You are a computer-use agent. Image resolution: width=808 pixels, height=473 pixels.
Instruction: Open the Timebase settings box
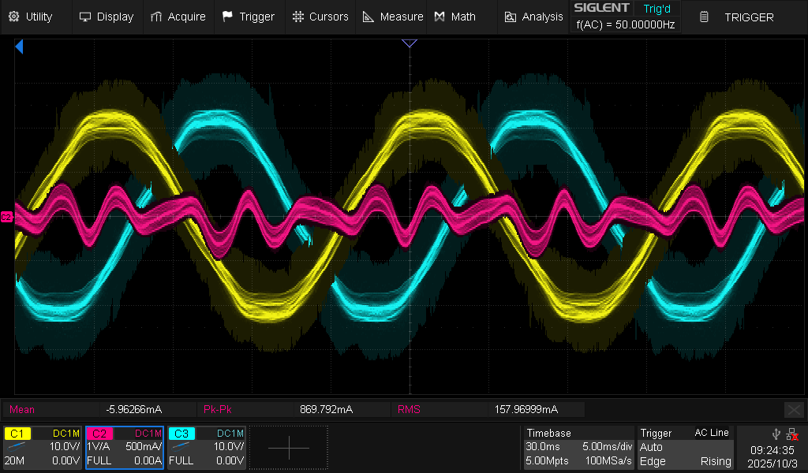tap(578, 447)
